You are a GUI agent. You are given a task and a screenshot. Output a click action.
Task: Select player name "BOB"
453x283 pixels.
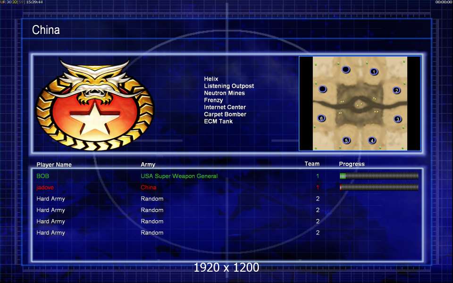43,176
